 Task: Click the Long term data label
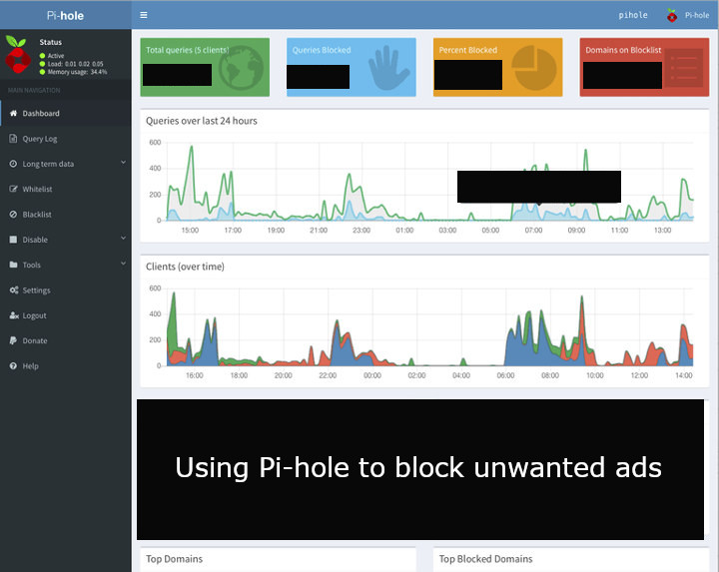coord(48,164)
